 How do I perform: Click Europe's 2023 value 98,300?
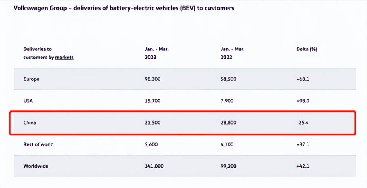click(x=152, y=79)
